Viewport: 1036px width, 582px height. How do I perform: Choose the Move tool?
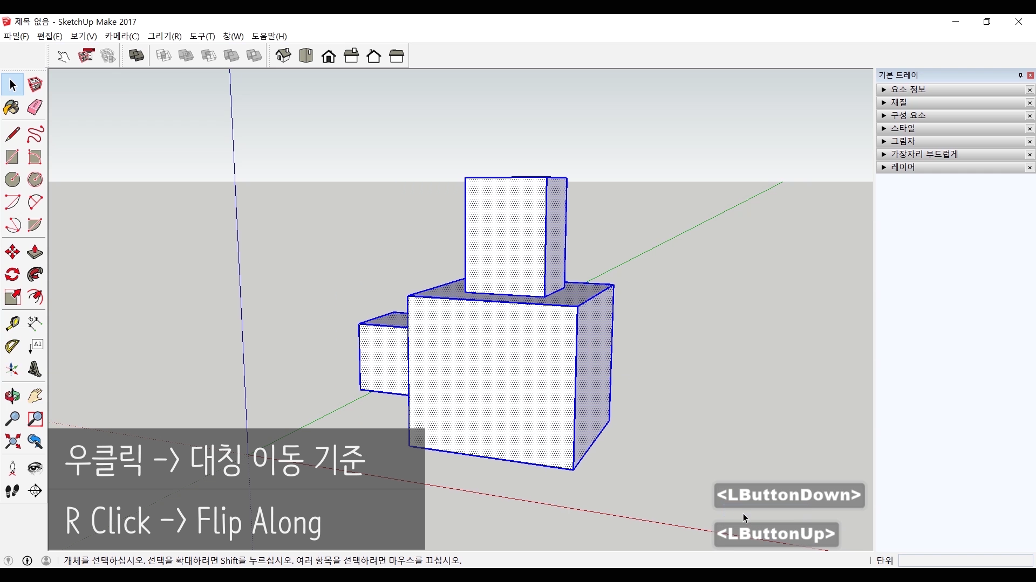12,252
